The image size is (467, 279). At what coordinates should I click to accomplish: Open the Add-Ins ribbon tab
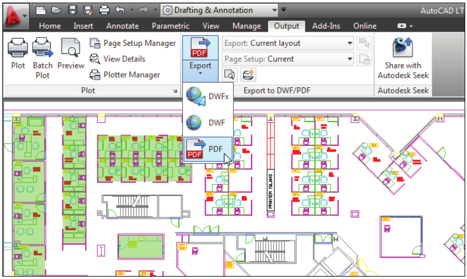pos(326,26)
